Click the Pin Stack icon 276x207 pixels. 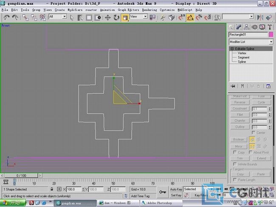233,86
